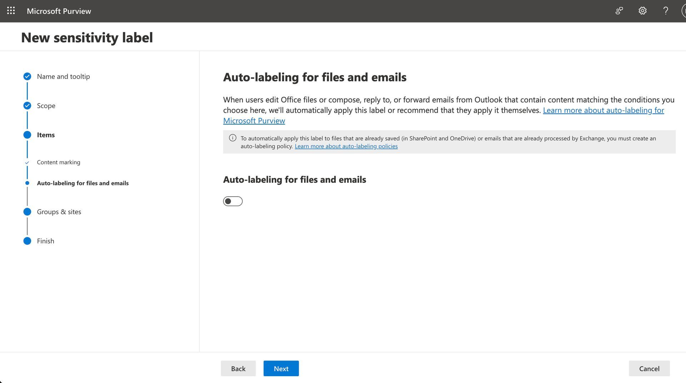Image resolution: width=686 pixels, height=383 pixels.
Task: Click the checkmark circle for Name and tooltip
Action: (27, 76)
